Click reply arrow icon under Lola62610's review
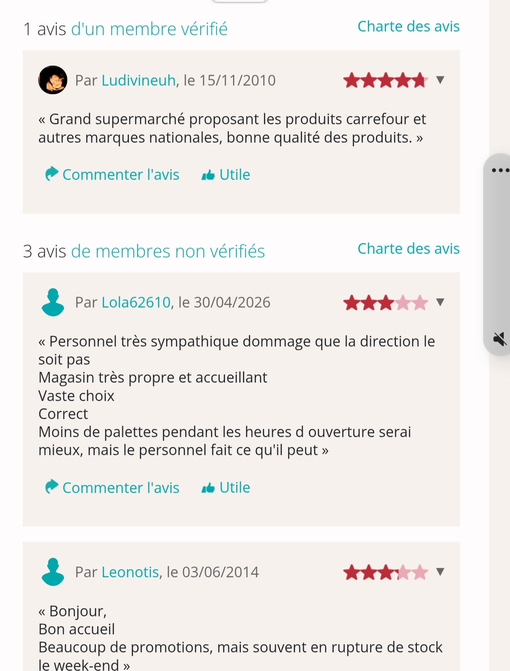The width and height of the screenshot is (510, 671). tap(52, 487)
